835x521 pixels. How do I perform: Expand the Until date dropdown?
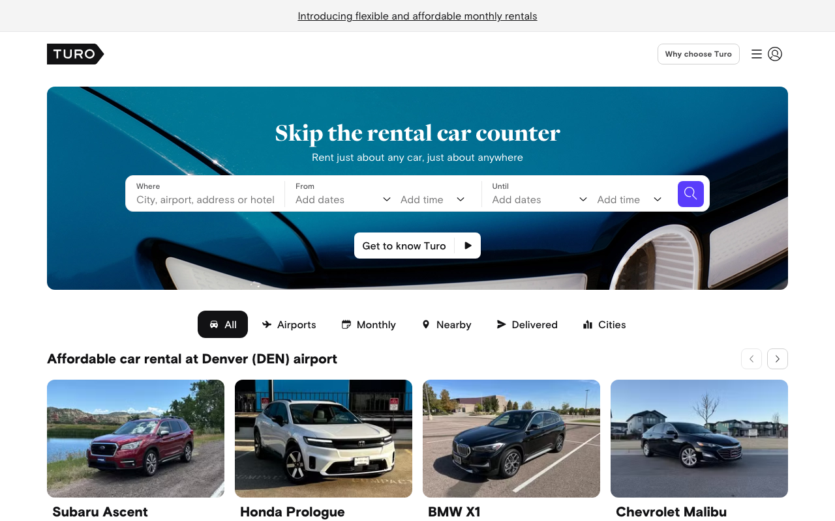(x=539, y=199)
